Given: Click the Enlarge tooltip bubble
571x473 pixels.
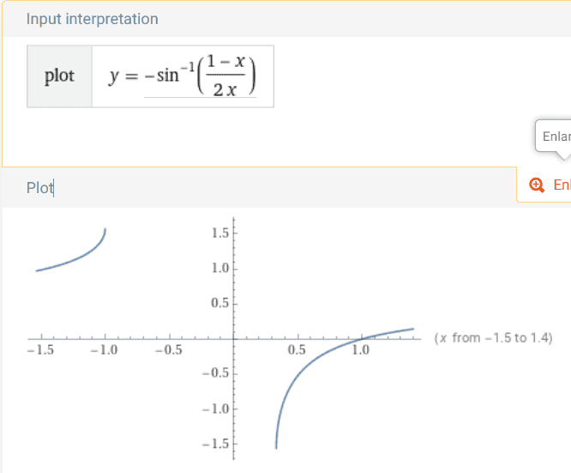Looking at the screenshot, I should pos(553,136).
